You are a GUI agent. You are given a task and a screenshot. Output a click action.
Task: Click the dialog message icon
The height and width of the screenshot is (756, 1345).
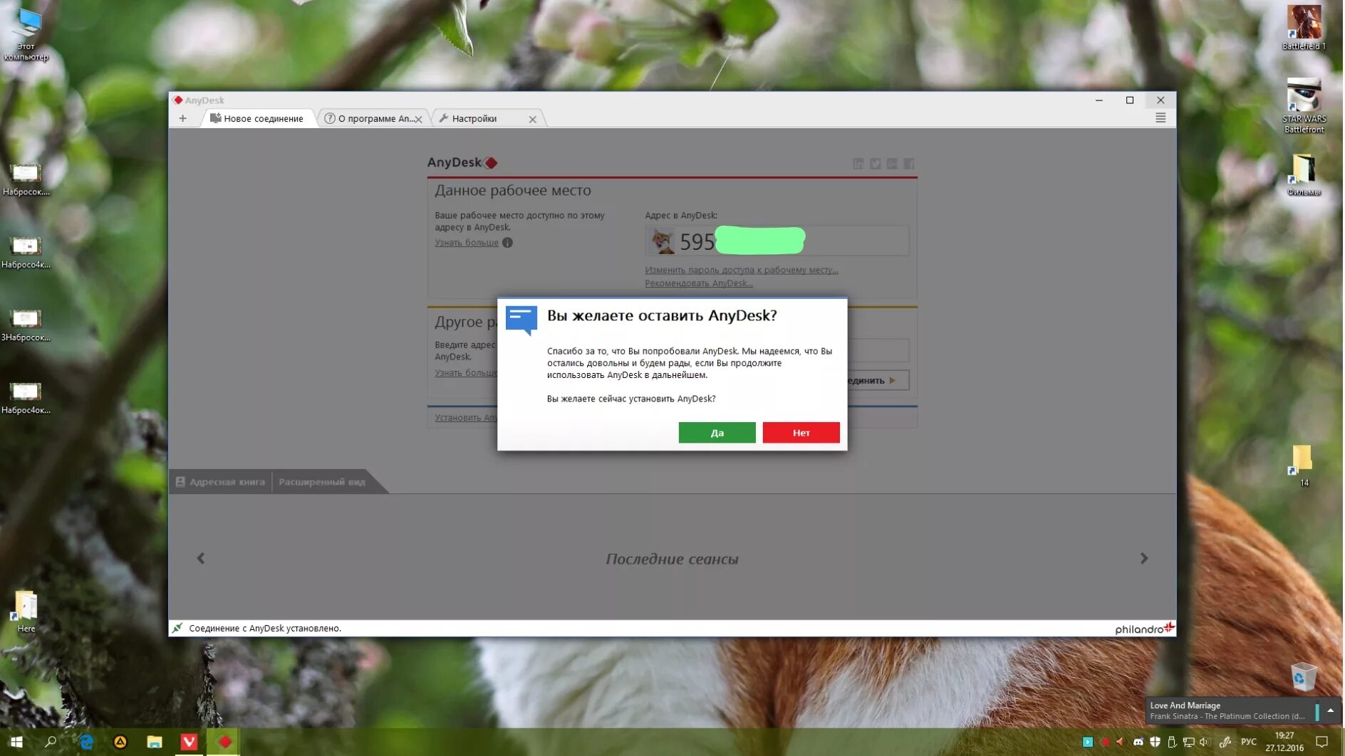point(521,321)
